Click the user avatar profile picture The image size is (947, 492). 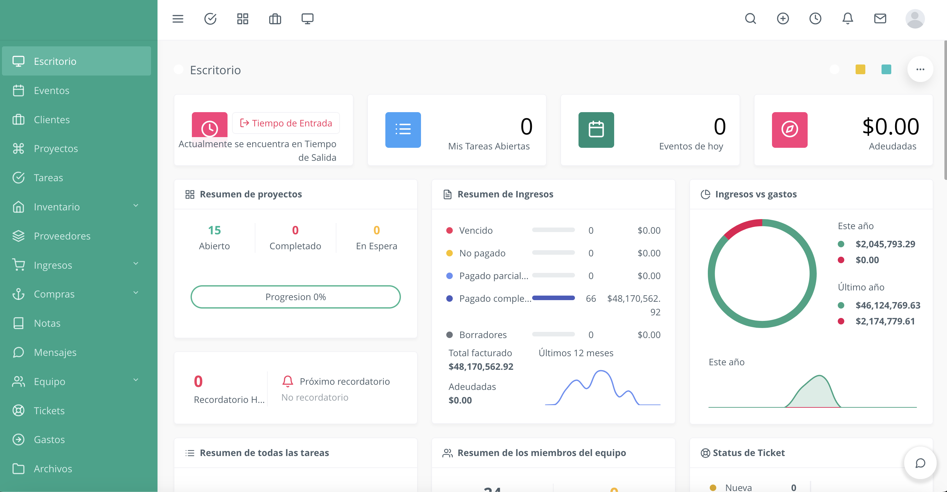point(915,19)
